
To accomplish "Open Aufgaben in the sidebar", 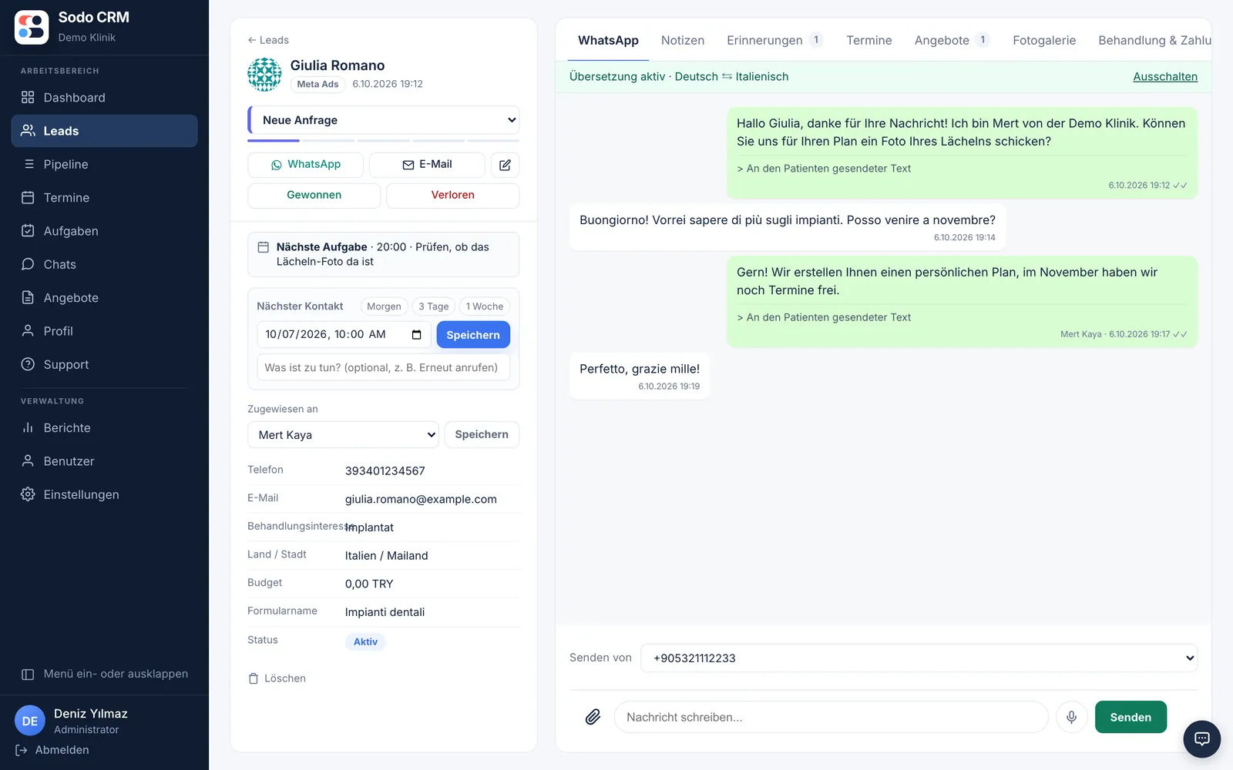I will click(x=104, y=231).
